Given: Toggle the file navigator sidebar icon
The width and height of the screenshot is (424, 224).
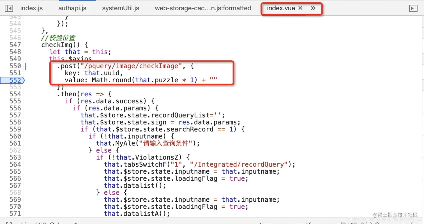Looking at the screenshot, I should coord(9,8).
